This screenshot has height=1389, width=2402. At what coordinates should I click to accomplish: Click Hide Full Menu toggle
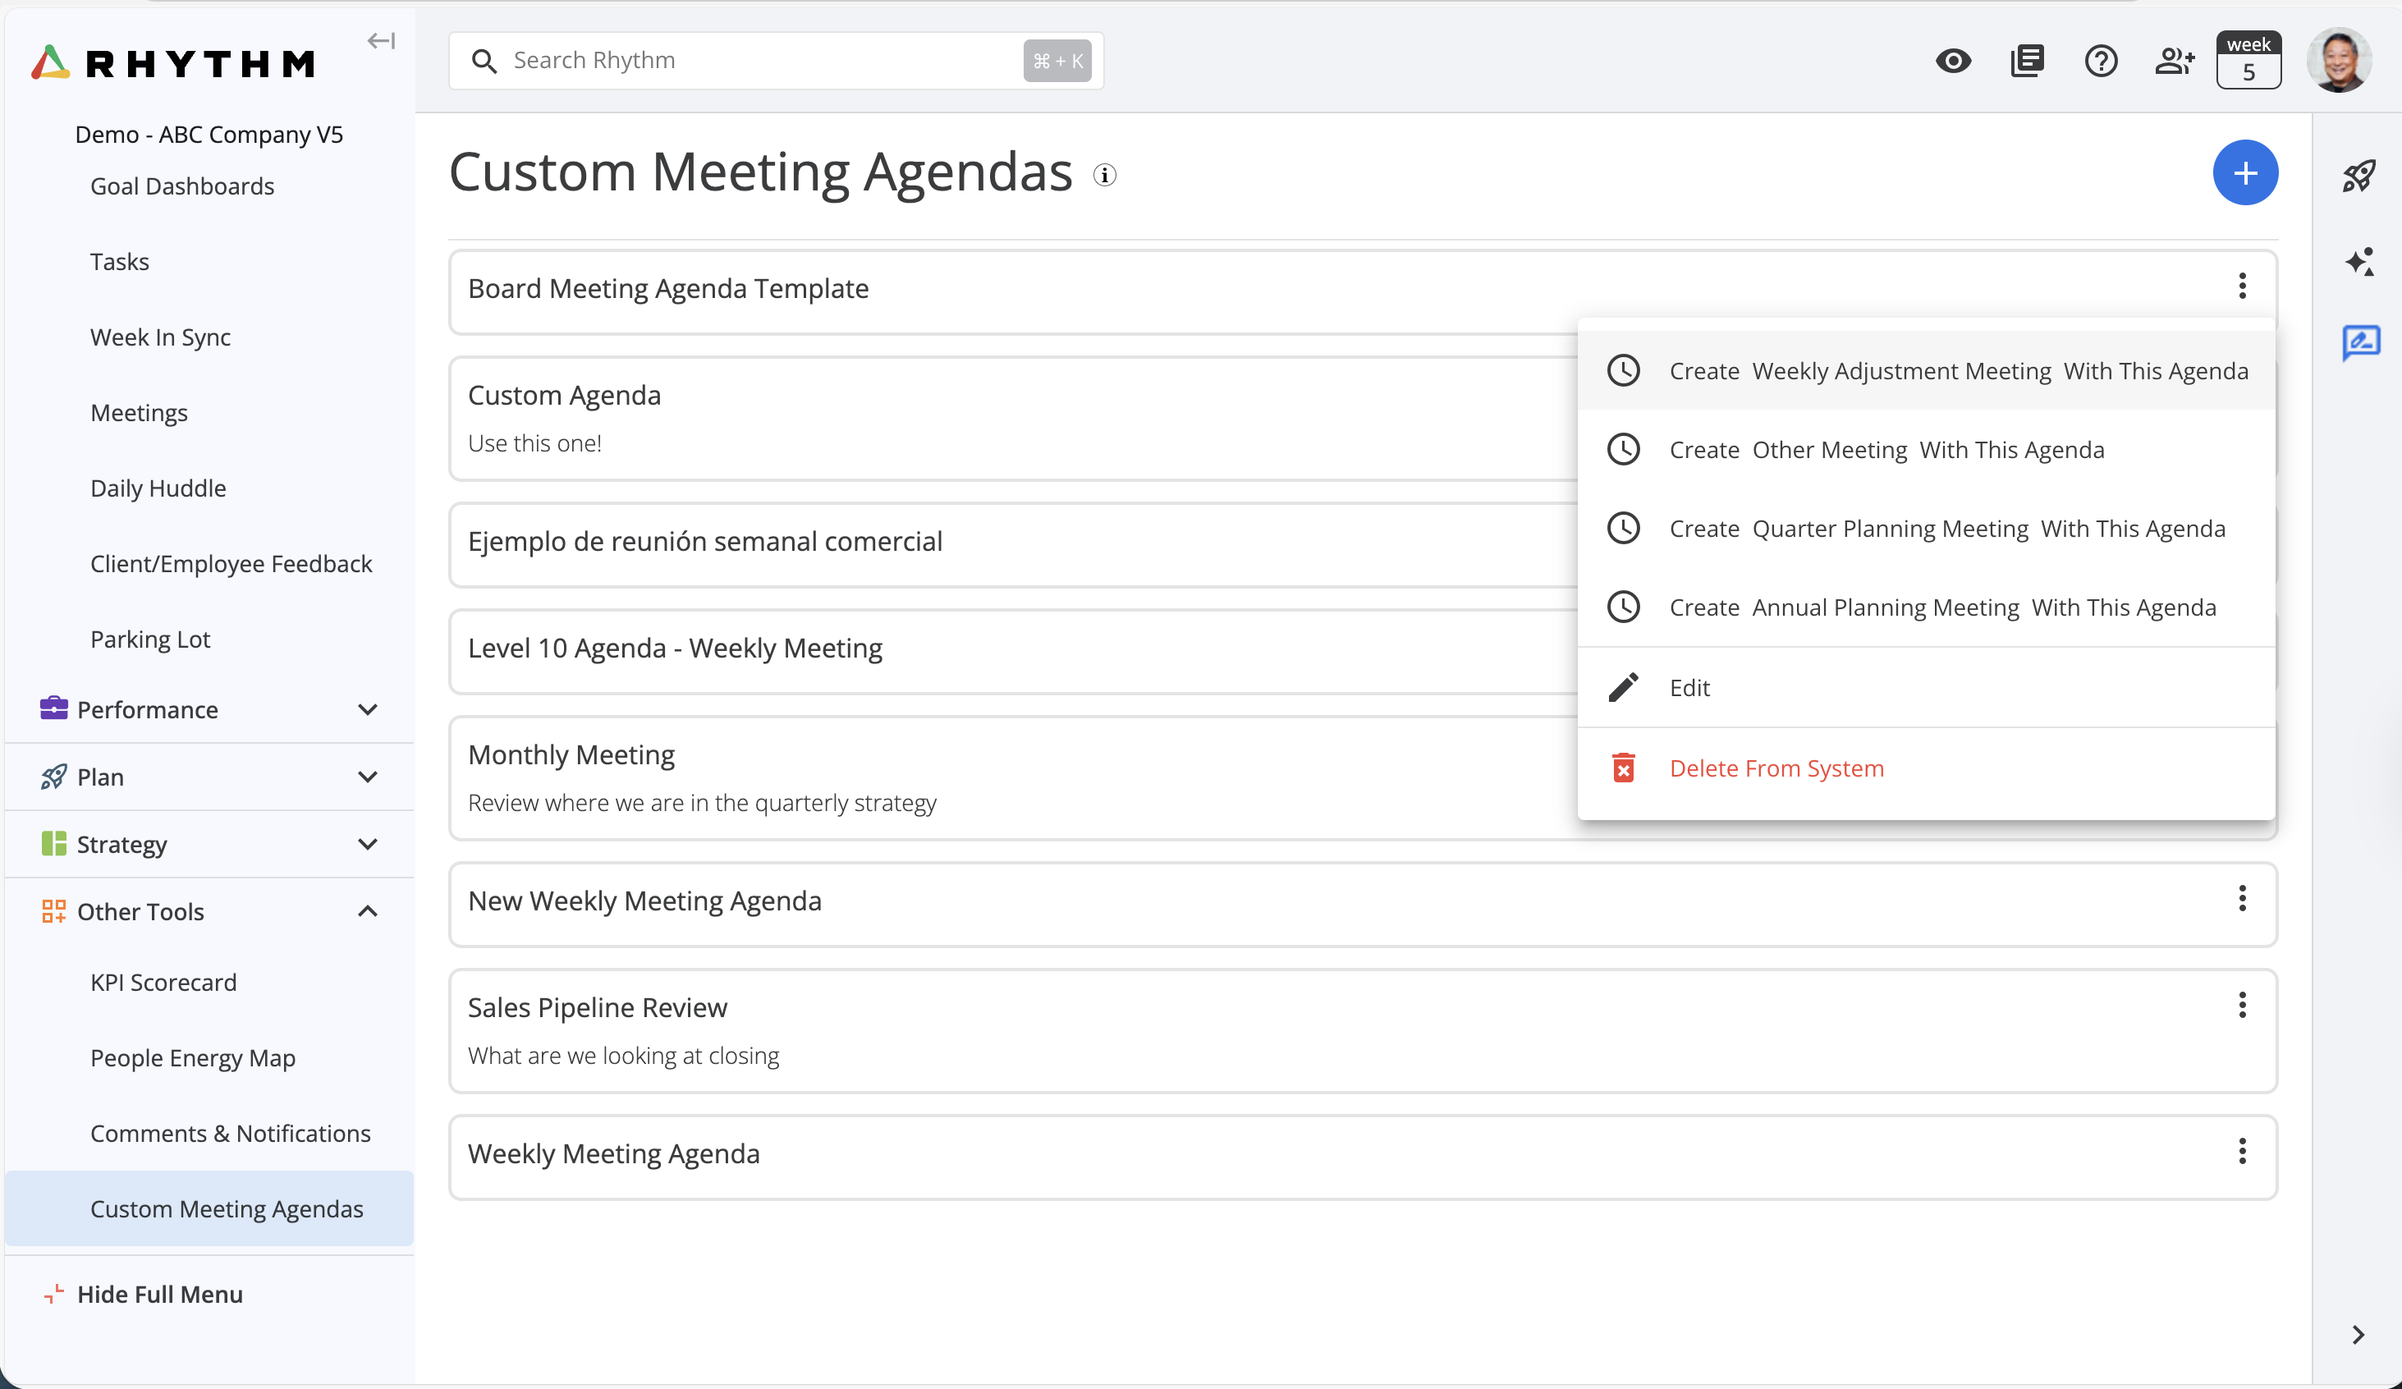coord(159,1294)
